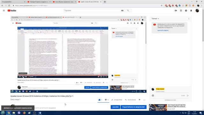
Task: Open the create video camera icon
Action: [176, 11]
